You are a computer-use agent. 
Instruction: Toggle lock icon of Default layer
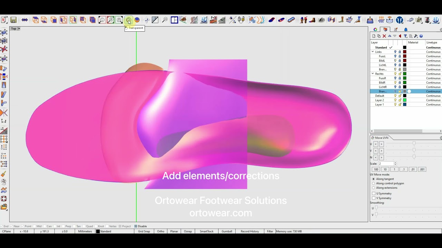pyautogui.click(x=400, y=96)
